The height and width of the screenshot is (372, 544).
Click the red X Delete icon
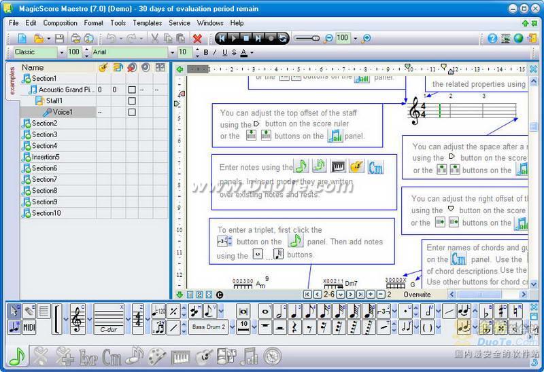[x=197, y=38]
